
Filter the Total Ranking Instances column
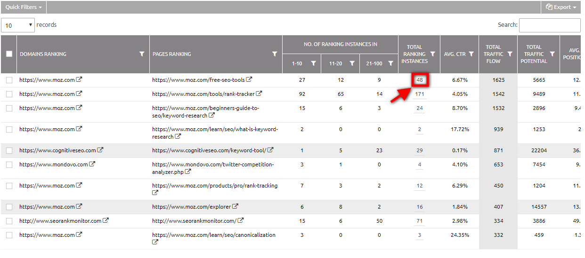point(432,54)
